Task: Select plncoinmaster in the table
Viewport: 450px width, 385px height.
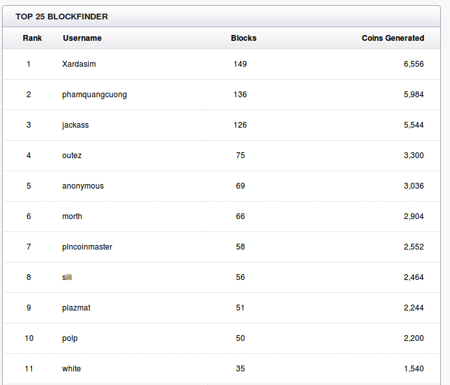Action: (x=88, y=247)
